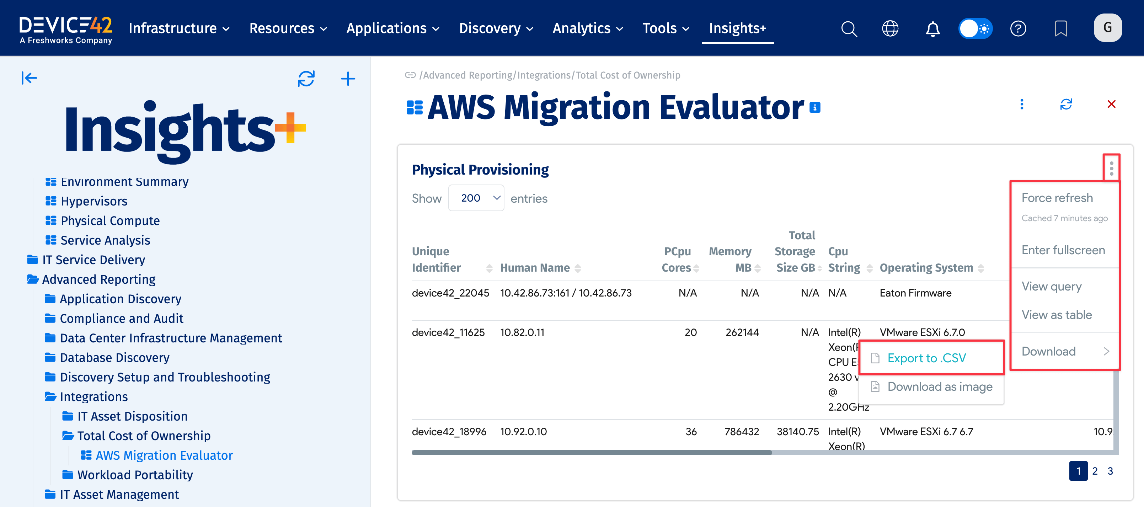Open Service Analysis dashboard
The height and width of the screenshot is (507, 1144).
click(98, 240)
